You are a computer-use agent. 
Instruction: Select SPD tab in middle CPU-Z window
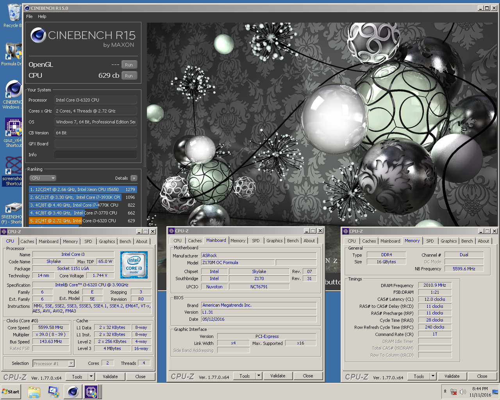point(256,241)
